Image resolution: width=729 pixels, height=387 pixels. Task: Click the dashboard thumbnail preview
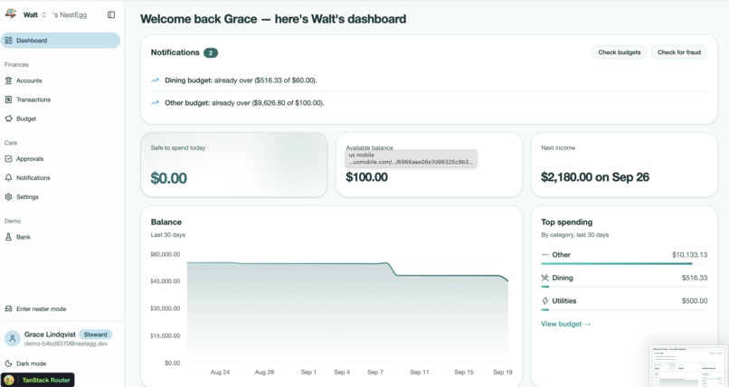688,366
